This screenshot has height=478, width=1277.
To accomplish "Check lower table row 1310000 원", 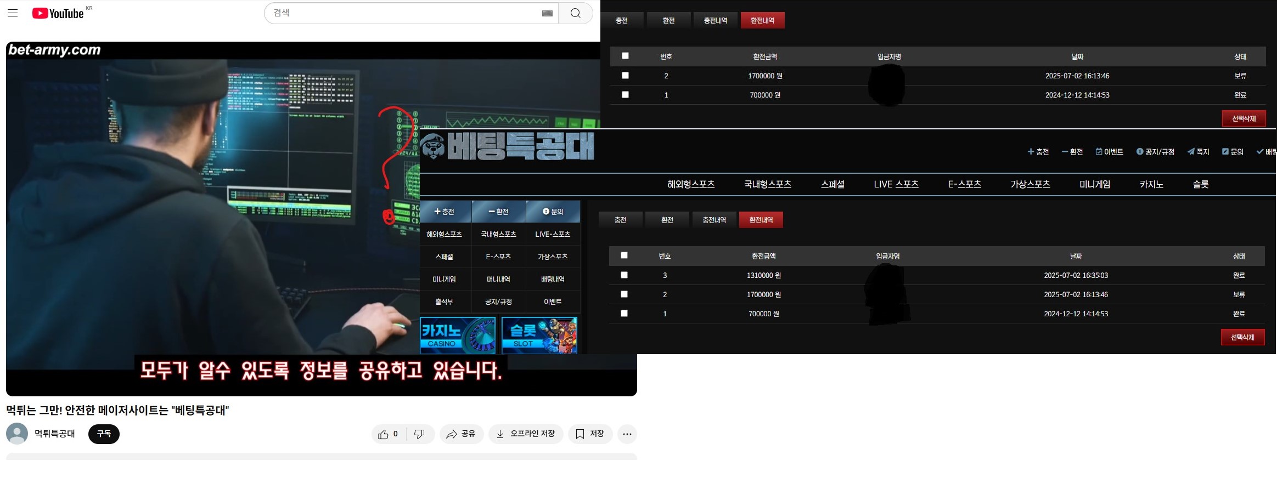I will click(x=624, y=275).
